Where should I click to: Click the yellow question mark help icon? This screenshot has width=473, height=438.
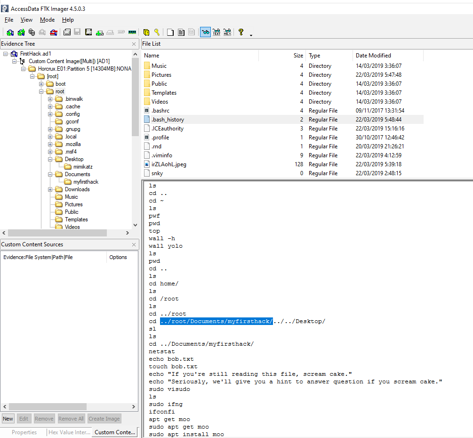pos(241,32)
